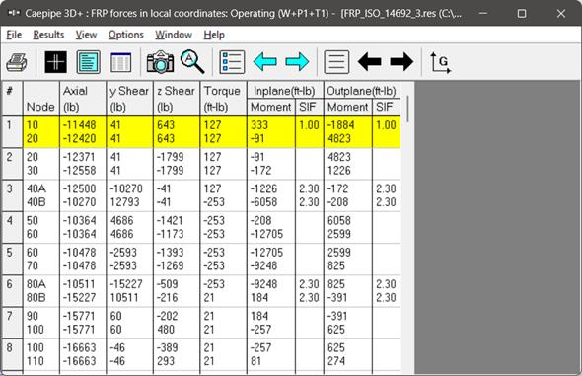Open the Window menu
This screenshot has width=582, height=376.
(x=174, y=35)
